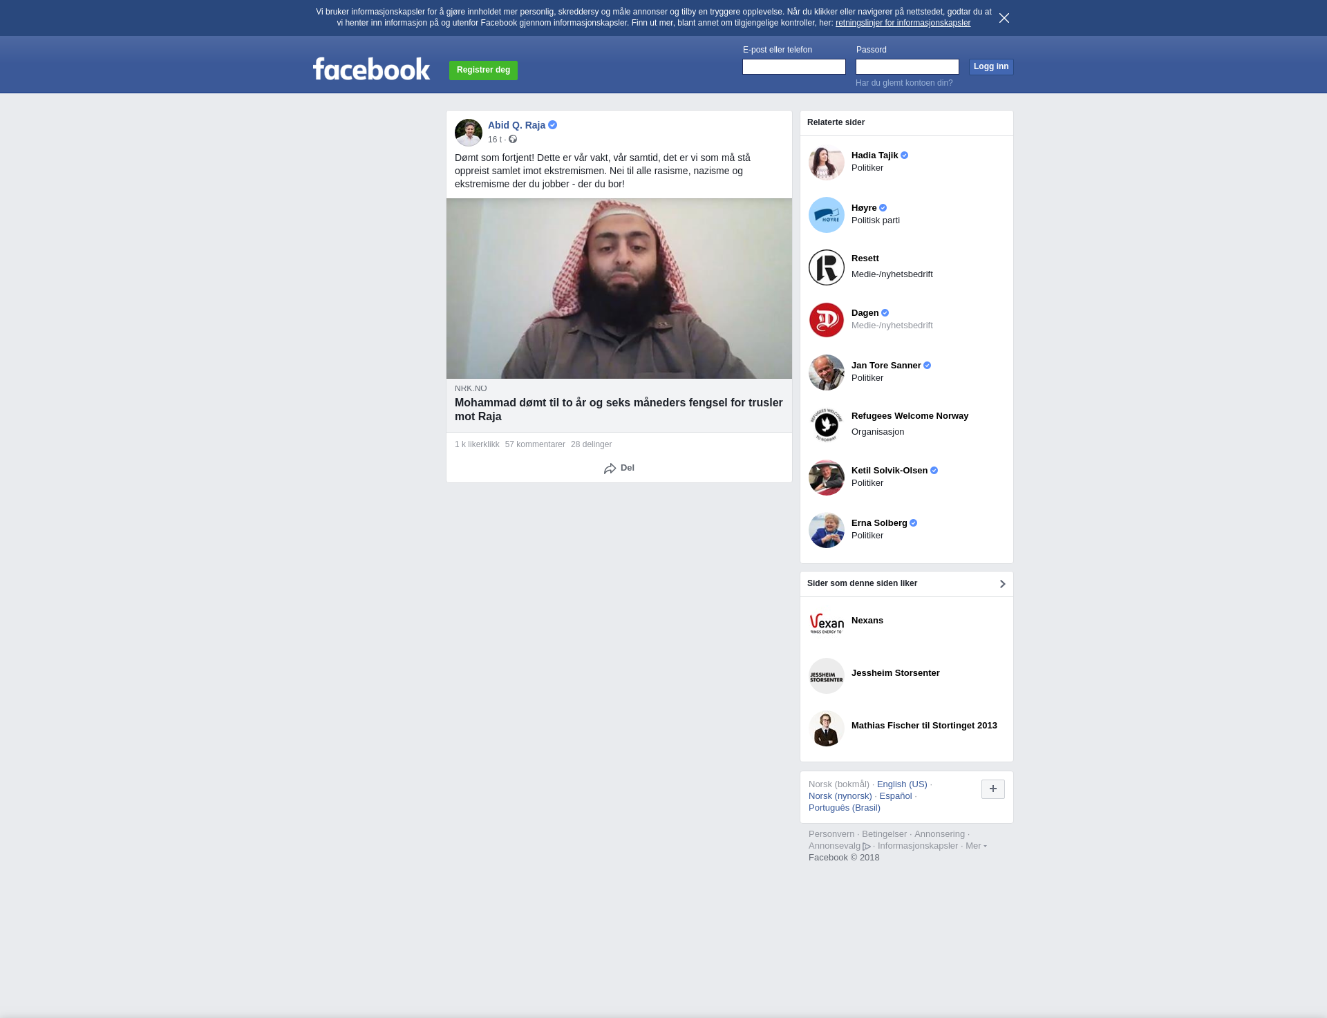Image resolution: width=1327 pixels, height=1018 pixels.
Task: Switch language to Português (Brasil)
Action: (845, 808)
